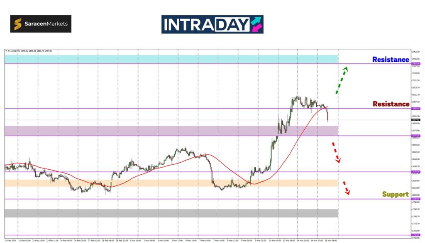Click the lower red dashed arrow near Support
The width and height of the screenshot is (425, 243).
(x=346, y=188)
